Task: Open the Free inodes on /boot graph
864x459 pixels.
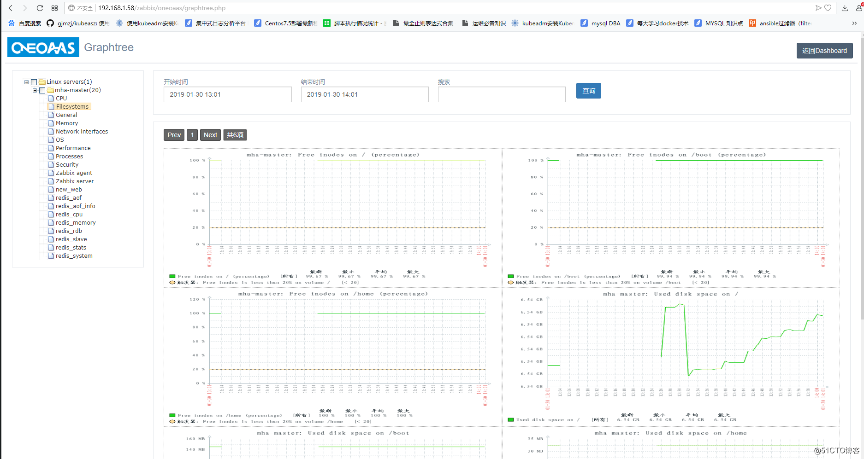Action: 671,218
